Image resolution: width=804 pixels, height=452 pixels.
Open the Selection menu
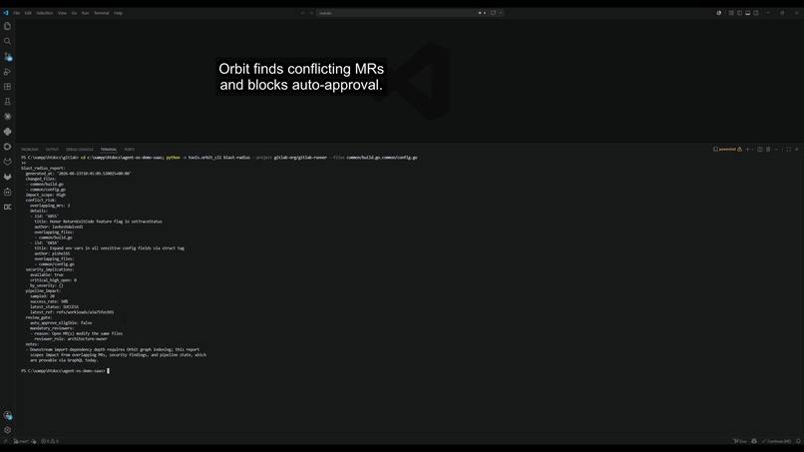click(x=45, y=13)
